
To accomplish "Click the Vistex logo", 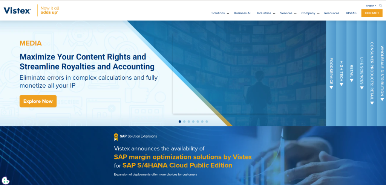I will pyautogui.click(x=17, y=11).
